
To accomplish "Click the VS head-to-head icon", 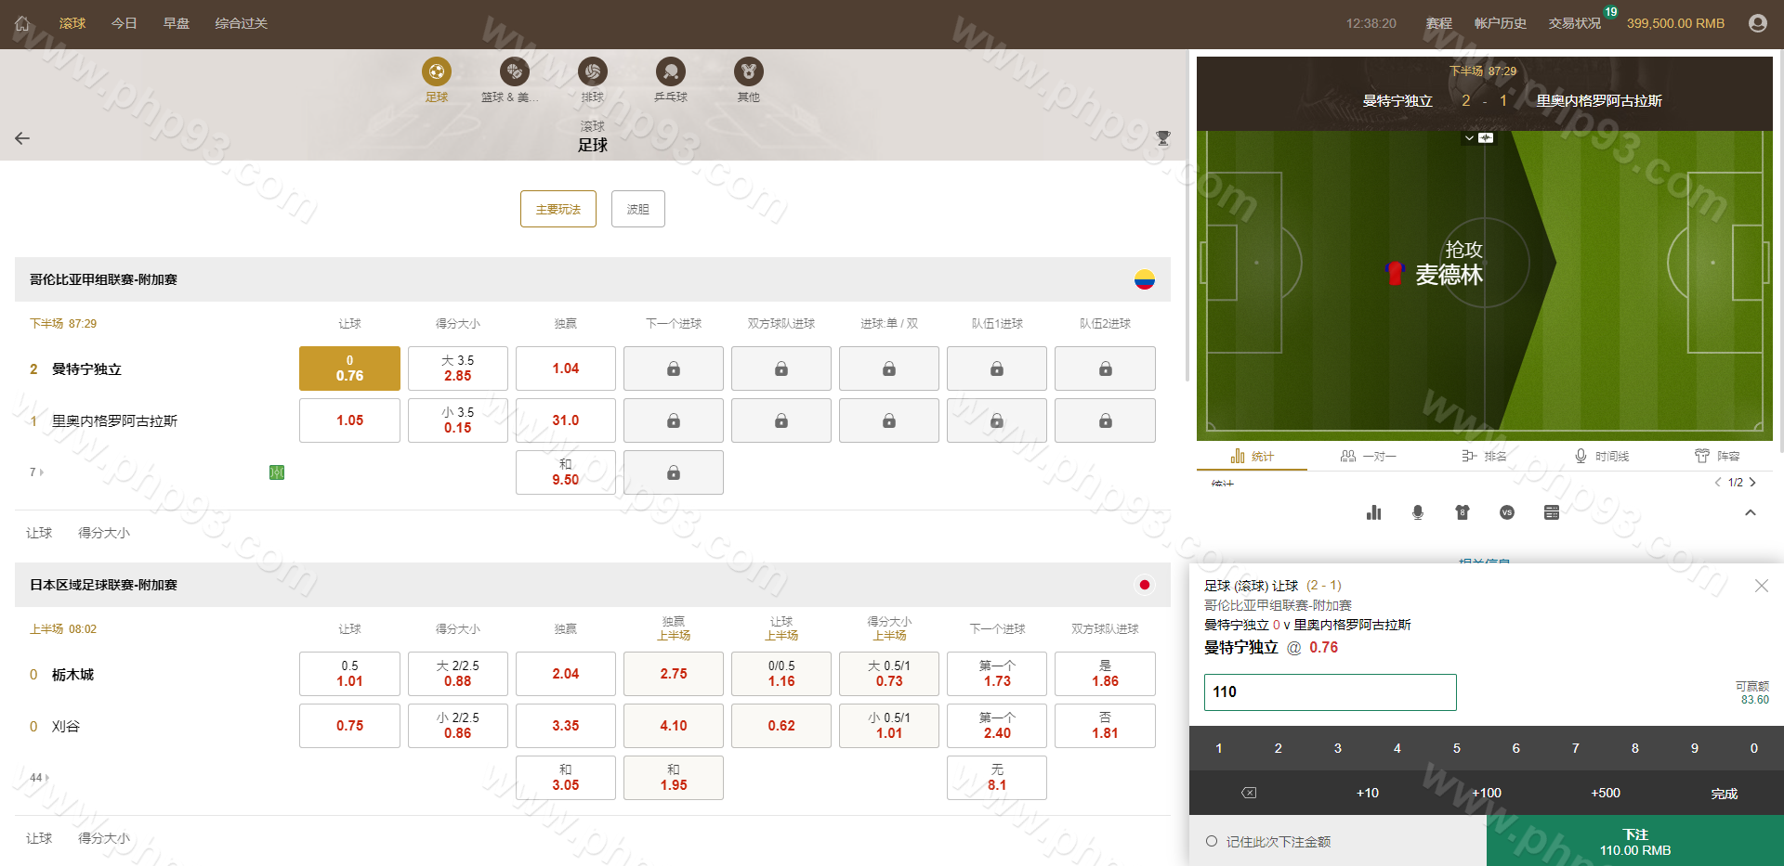I will point(1507,512).
